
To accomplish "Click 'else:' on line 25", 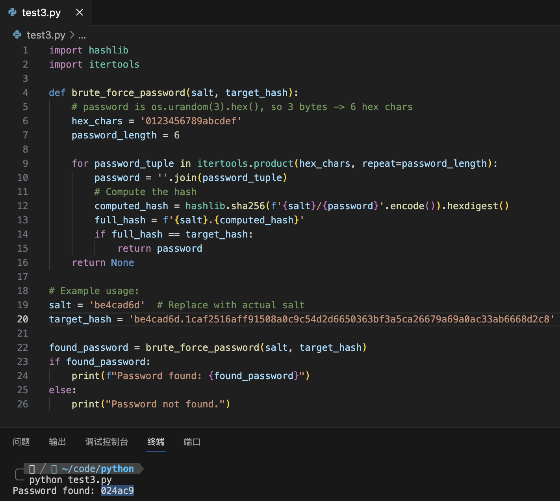I will coord(63,390).
